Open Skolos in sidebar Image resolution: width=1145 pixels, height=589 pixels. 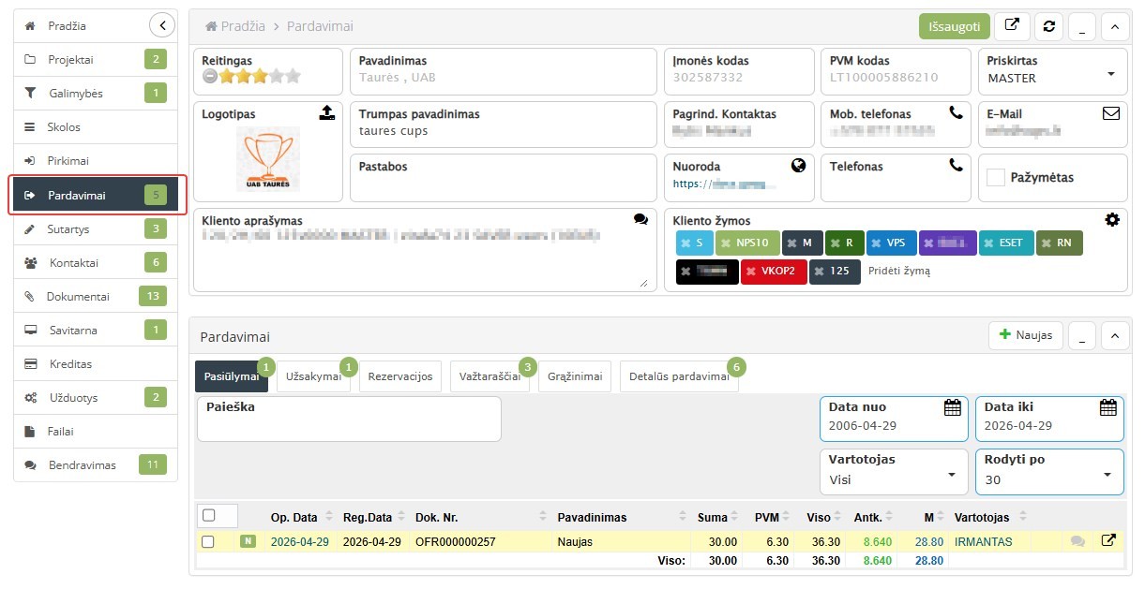96,127
